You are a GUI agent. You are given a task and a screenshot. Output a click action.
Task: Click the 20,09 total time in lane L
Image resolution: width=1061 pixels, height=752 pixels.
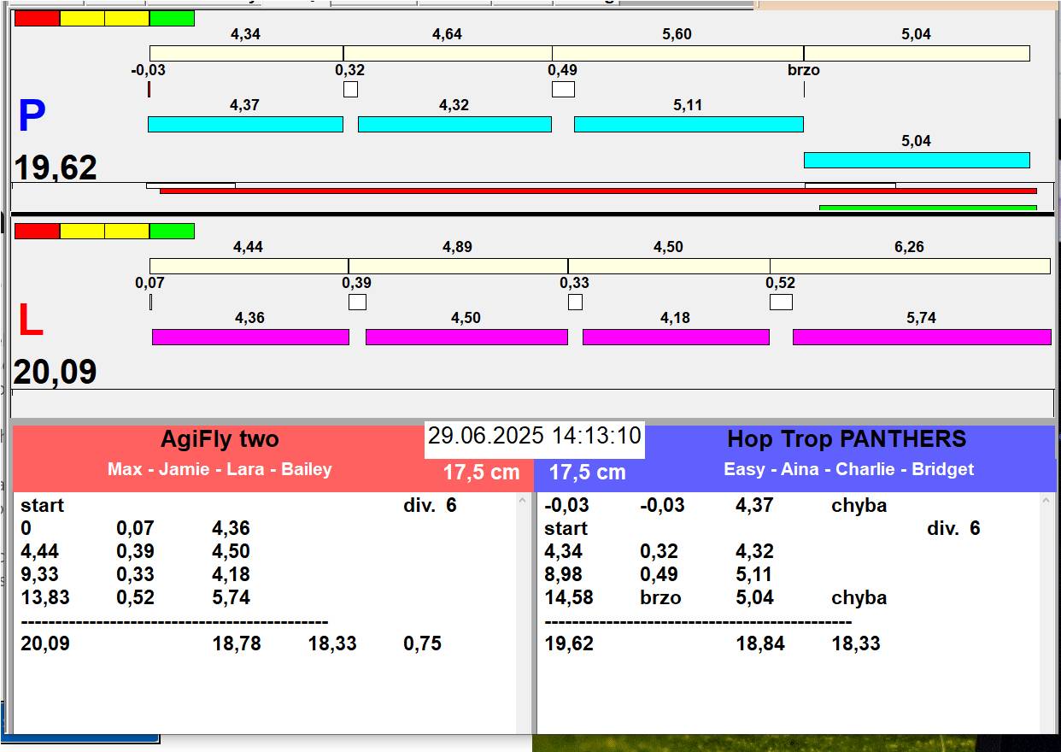[x=56, y=373]
